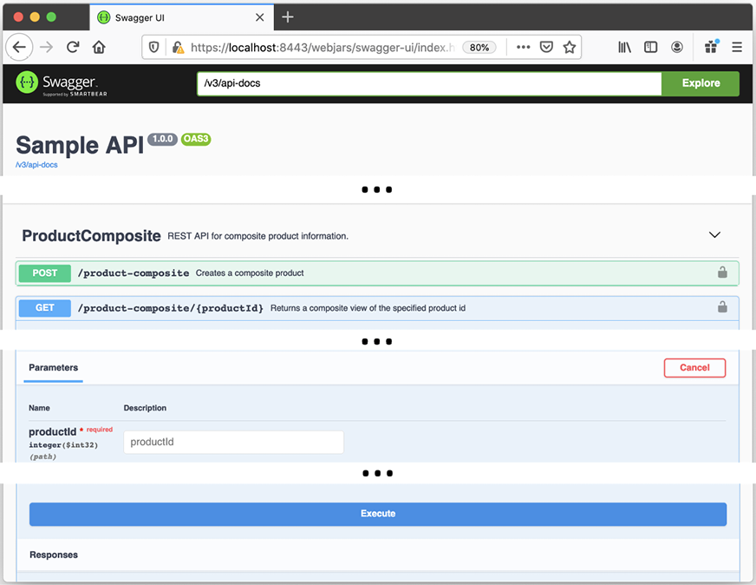Click the ProductComposite section heading
Screen dimensions: 756x585
(92, 235)
